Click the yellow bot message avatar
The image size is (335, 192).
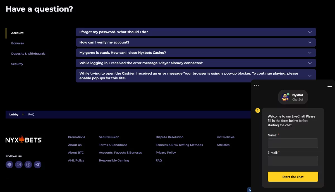pyautogui.click(x=258, y=110)
